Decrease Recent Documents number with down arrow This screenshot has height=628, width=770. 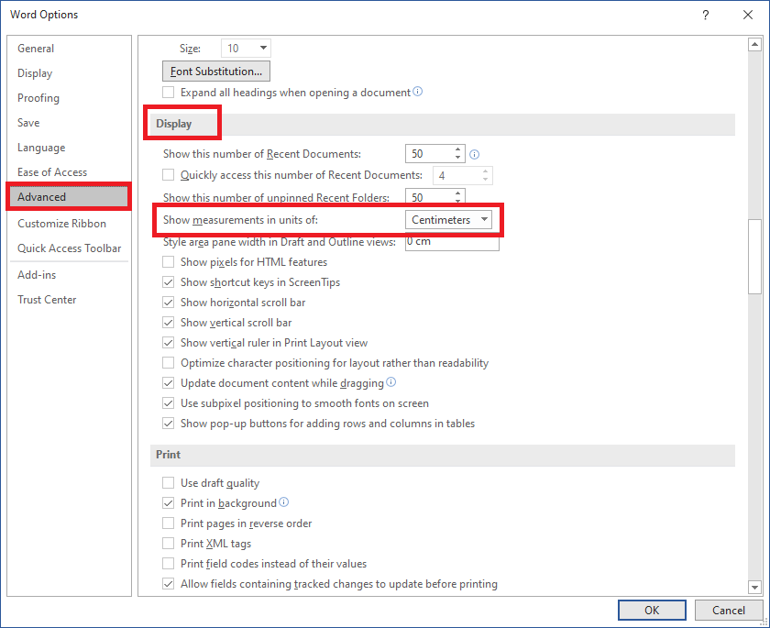[457, 158]
